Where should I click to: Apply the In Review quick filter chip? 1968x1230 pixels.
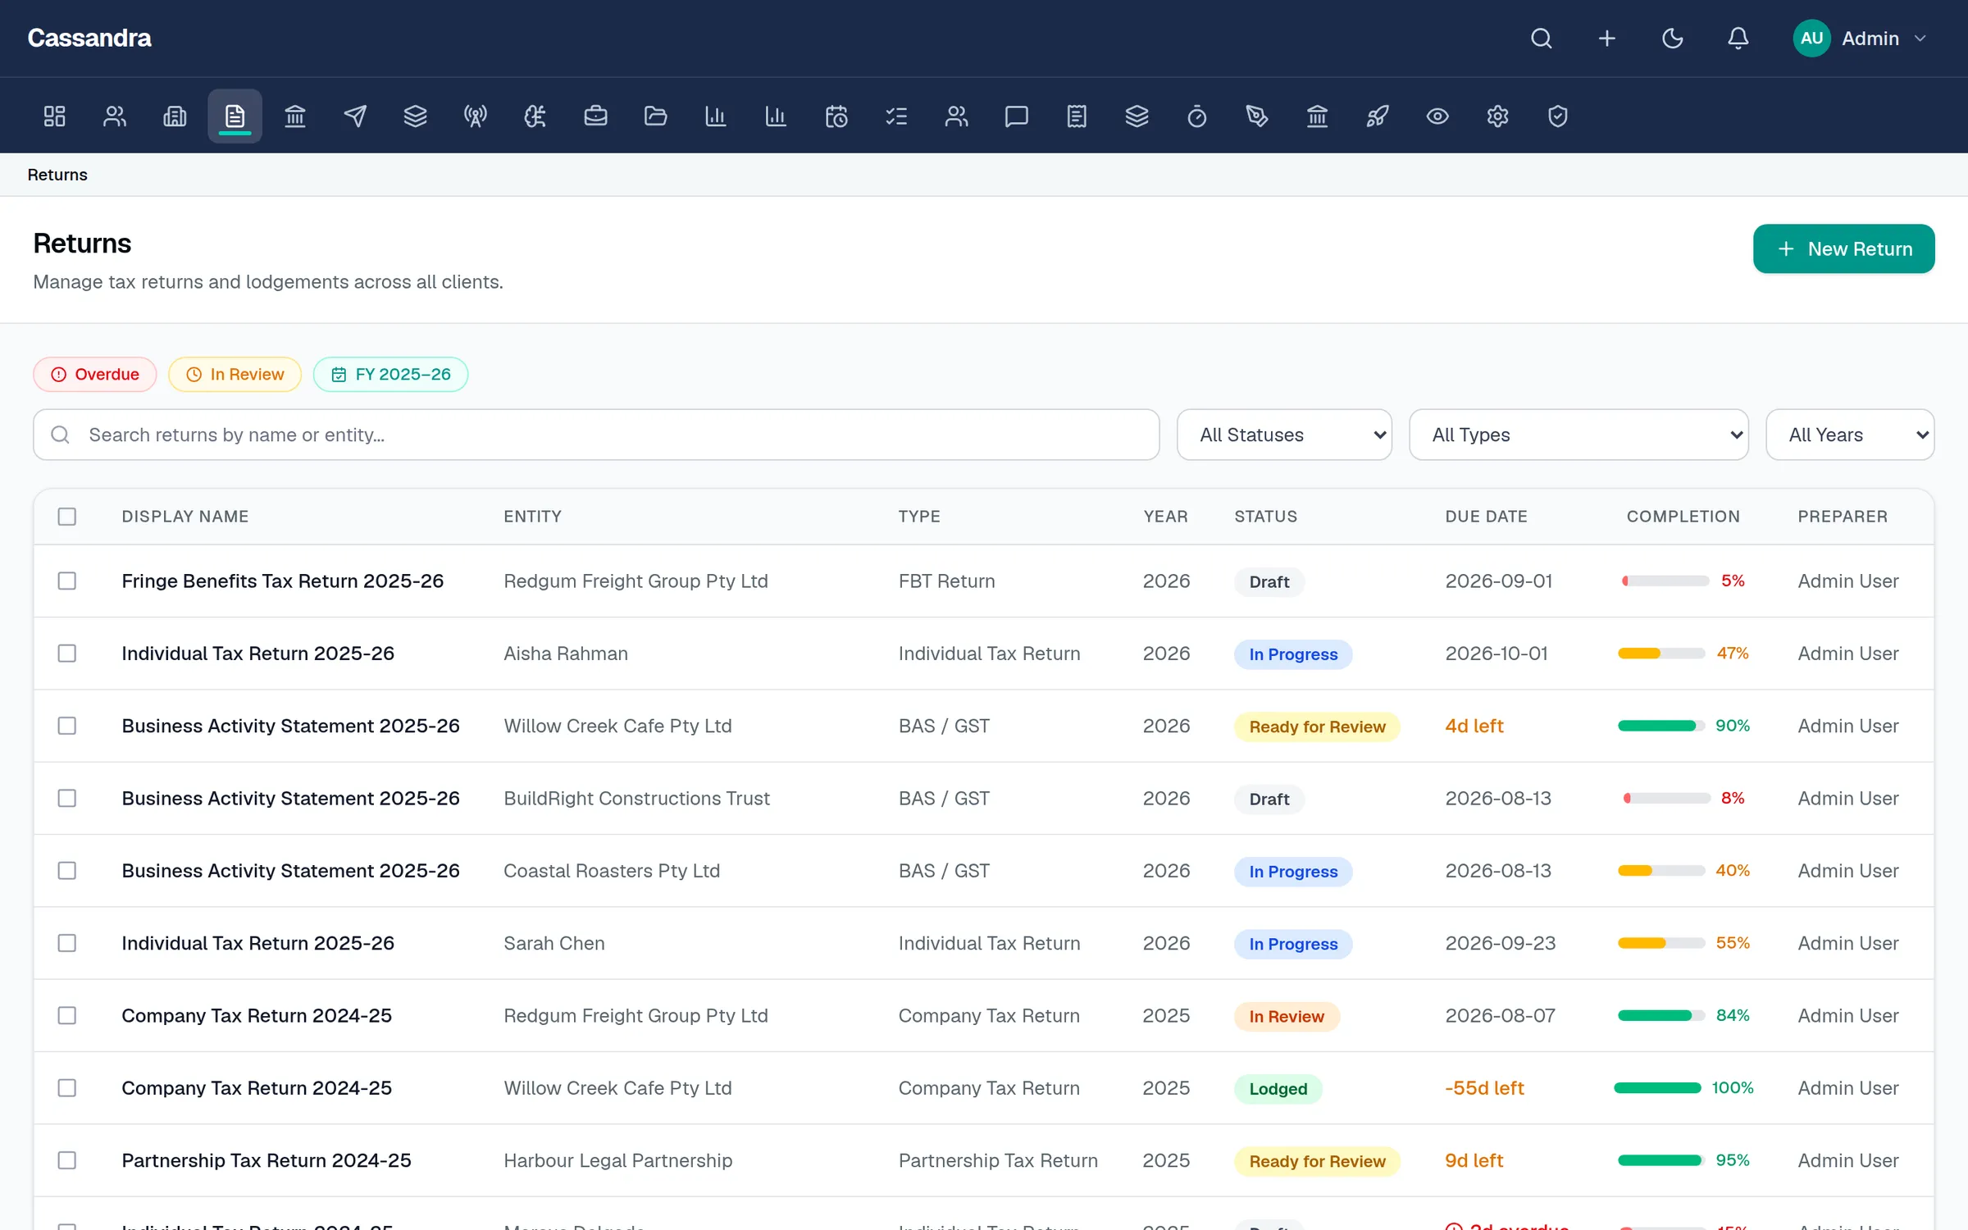pos(235,375)
